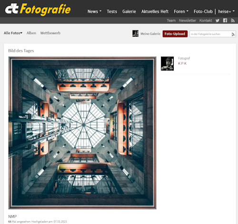Viewport: 238px width, 224px height.
Task: Open the Twitter icon link
Action: 218,20
